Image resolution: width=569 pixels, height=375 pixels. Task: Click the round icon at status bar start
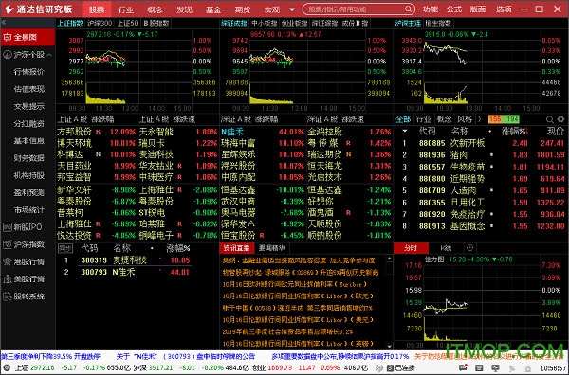coord(7,368)
